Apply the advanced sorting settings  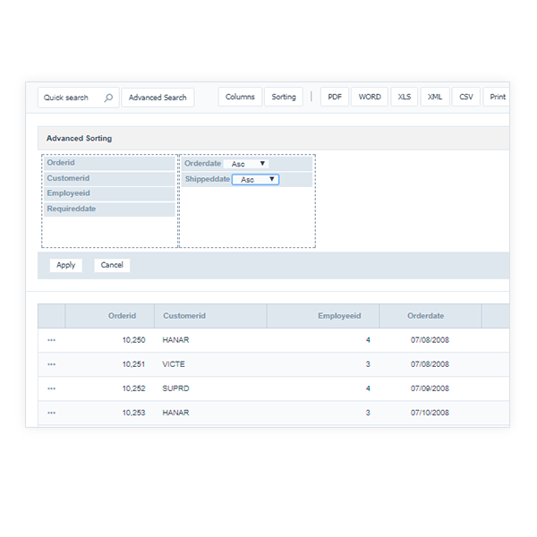coord(66,265)
